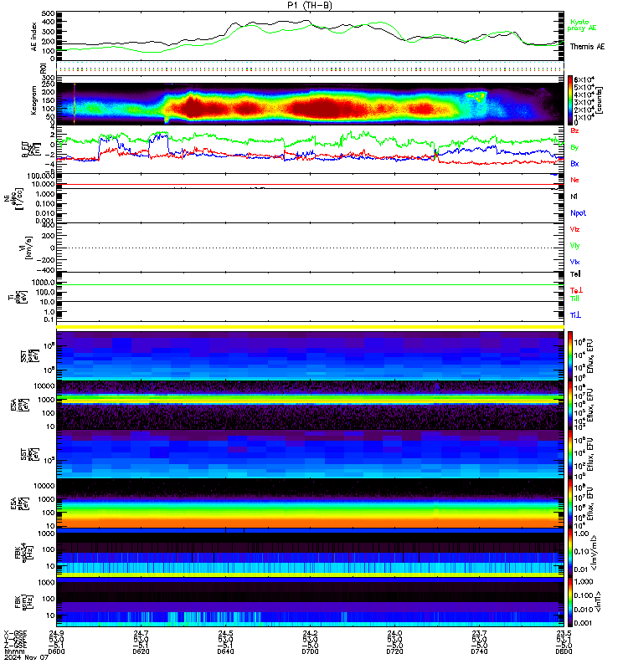Pick the SST ions Eflux color bar

coord(570,355)
